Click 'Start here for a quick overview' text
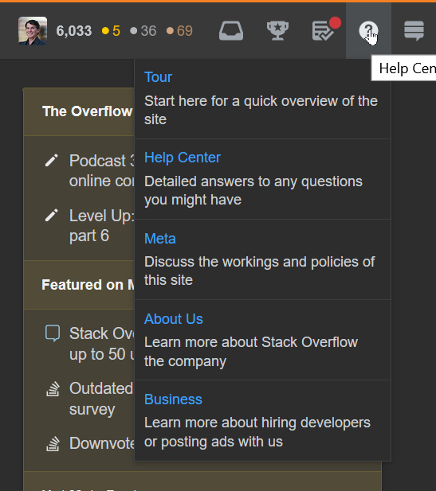 pyautogui.click(x=261, y=111)
